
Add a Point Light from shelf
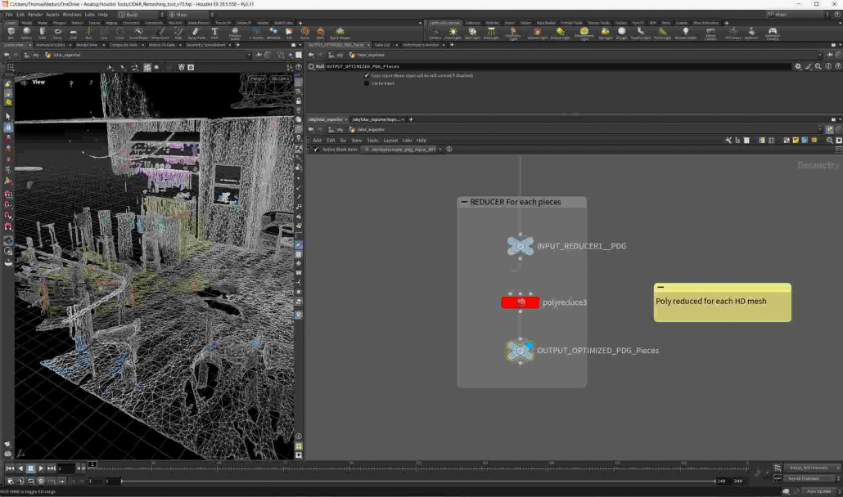point(453,33)
